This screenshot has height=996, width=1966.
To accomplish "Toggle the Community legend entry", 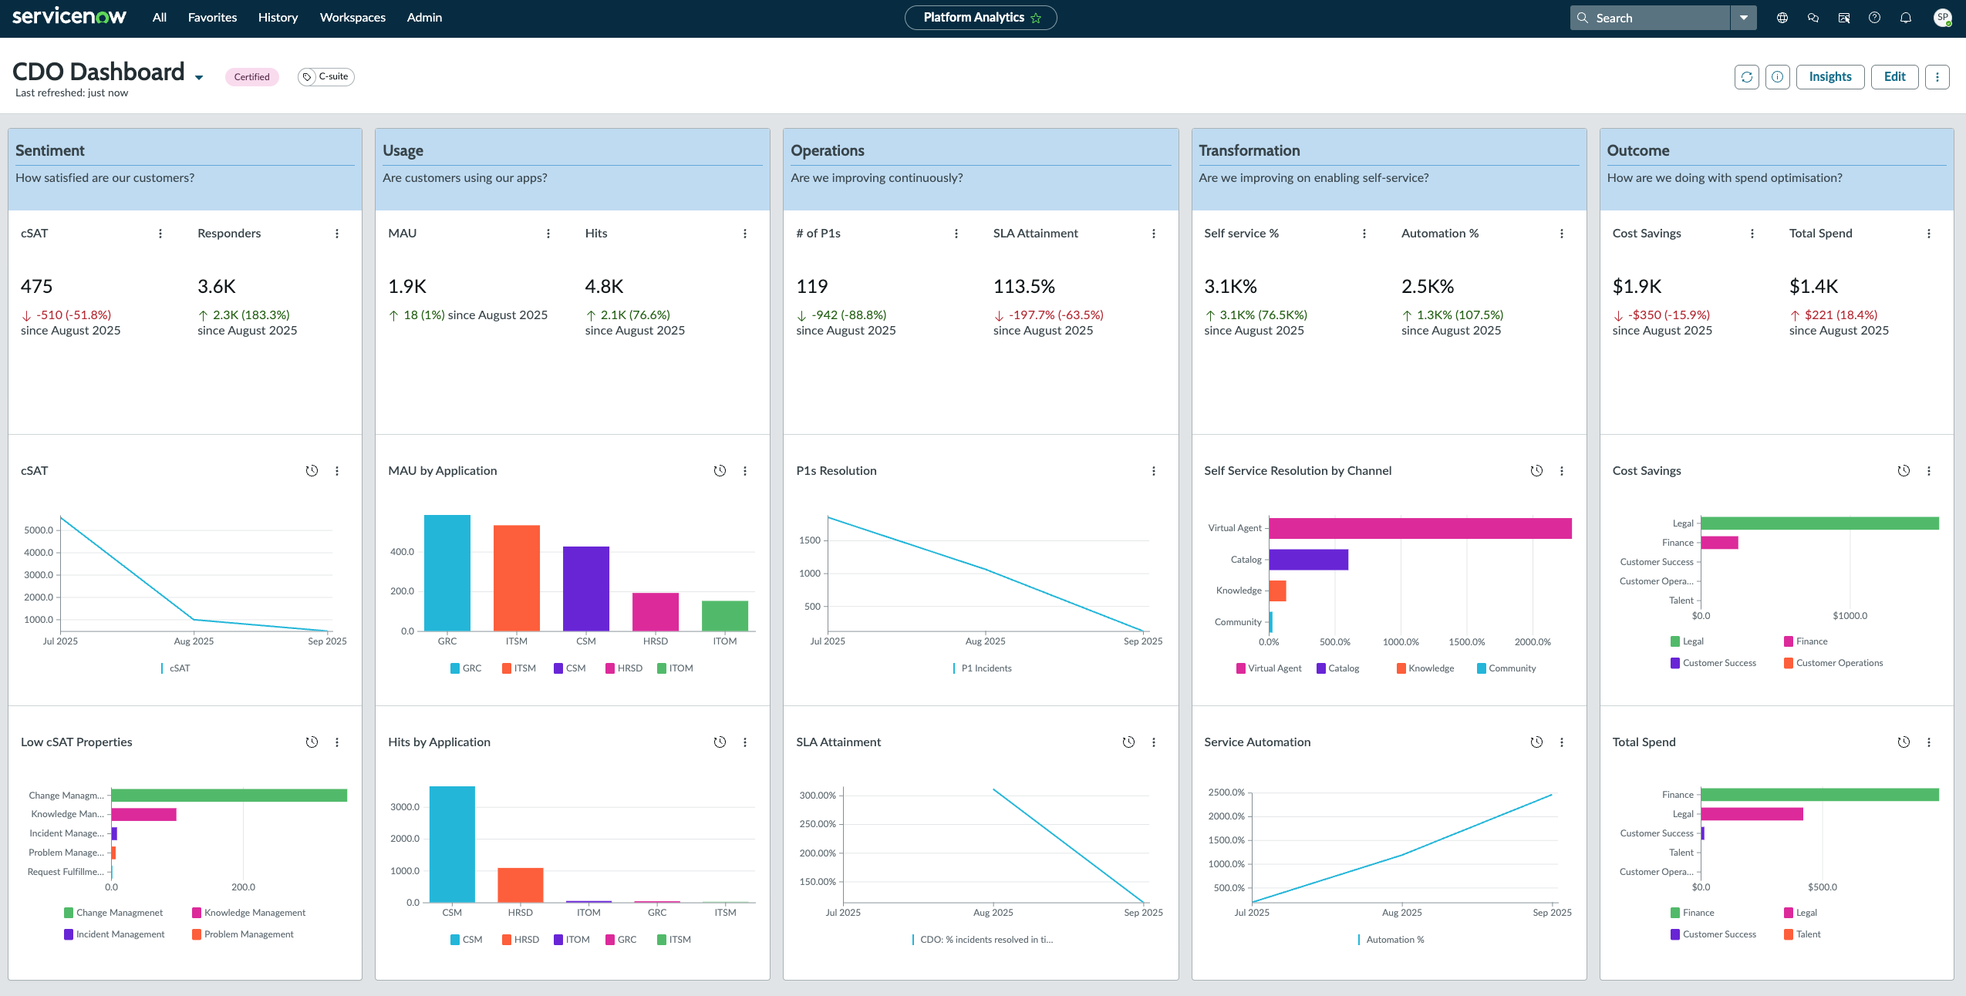I will point(1506,668).
